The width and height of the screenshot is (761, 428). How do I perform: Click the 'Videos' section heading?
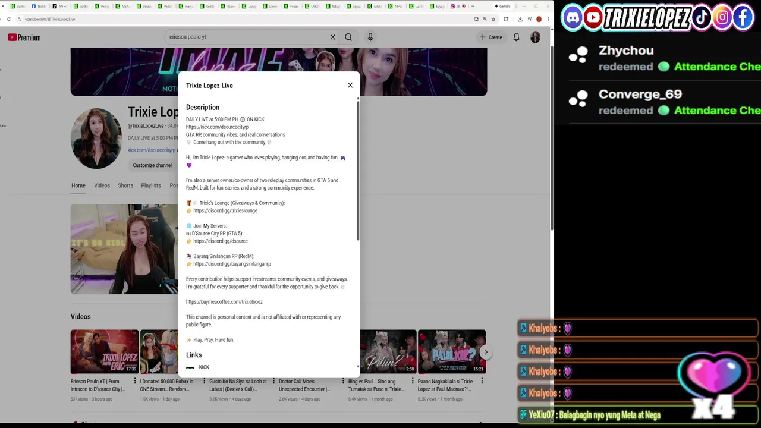tap(81, 317)
